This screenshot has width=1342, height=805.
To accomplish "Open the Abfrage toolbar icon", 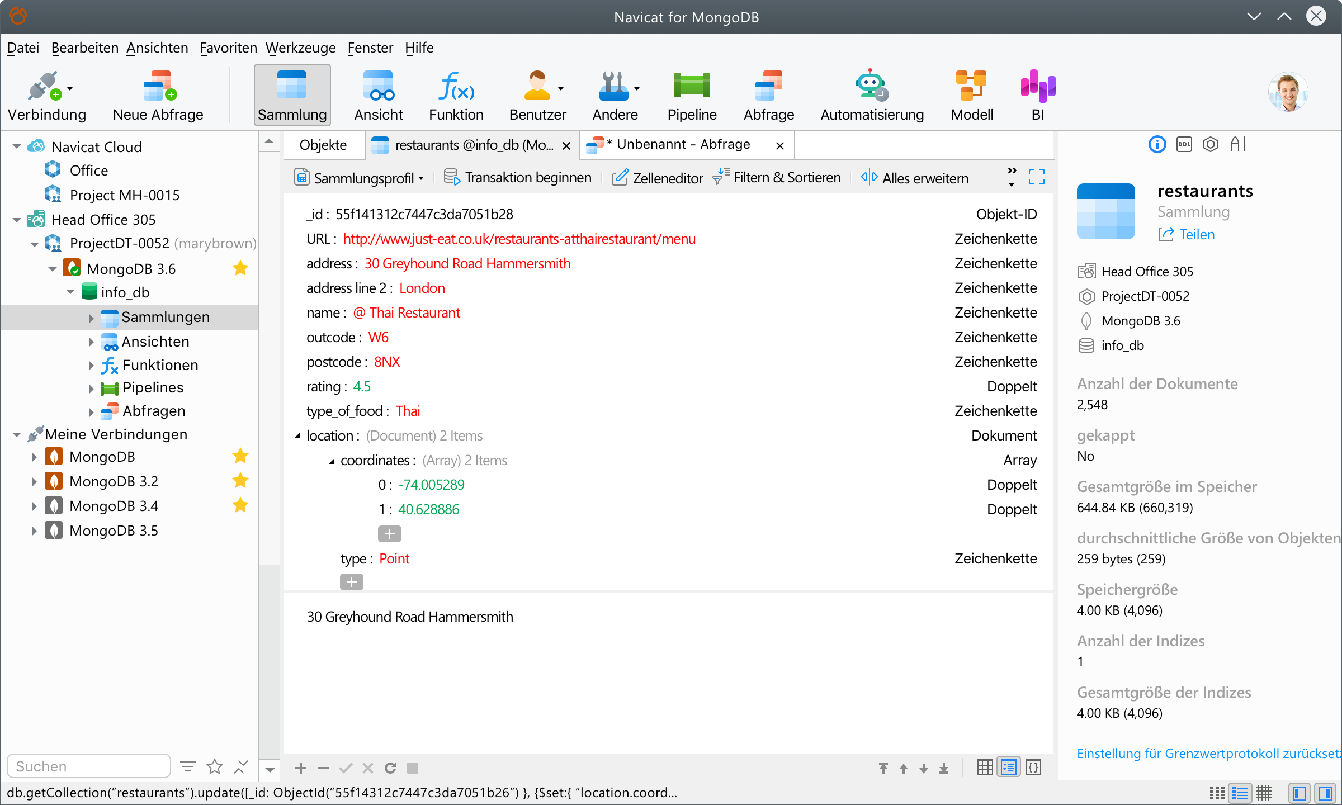I will coord(769,96).
